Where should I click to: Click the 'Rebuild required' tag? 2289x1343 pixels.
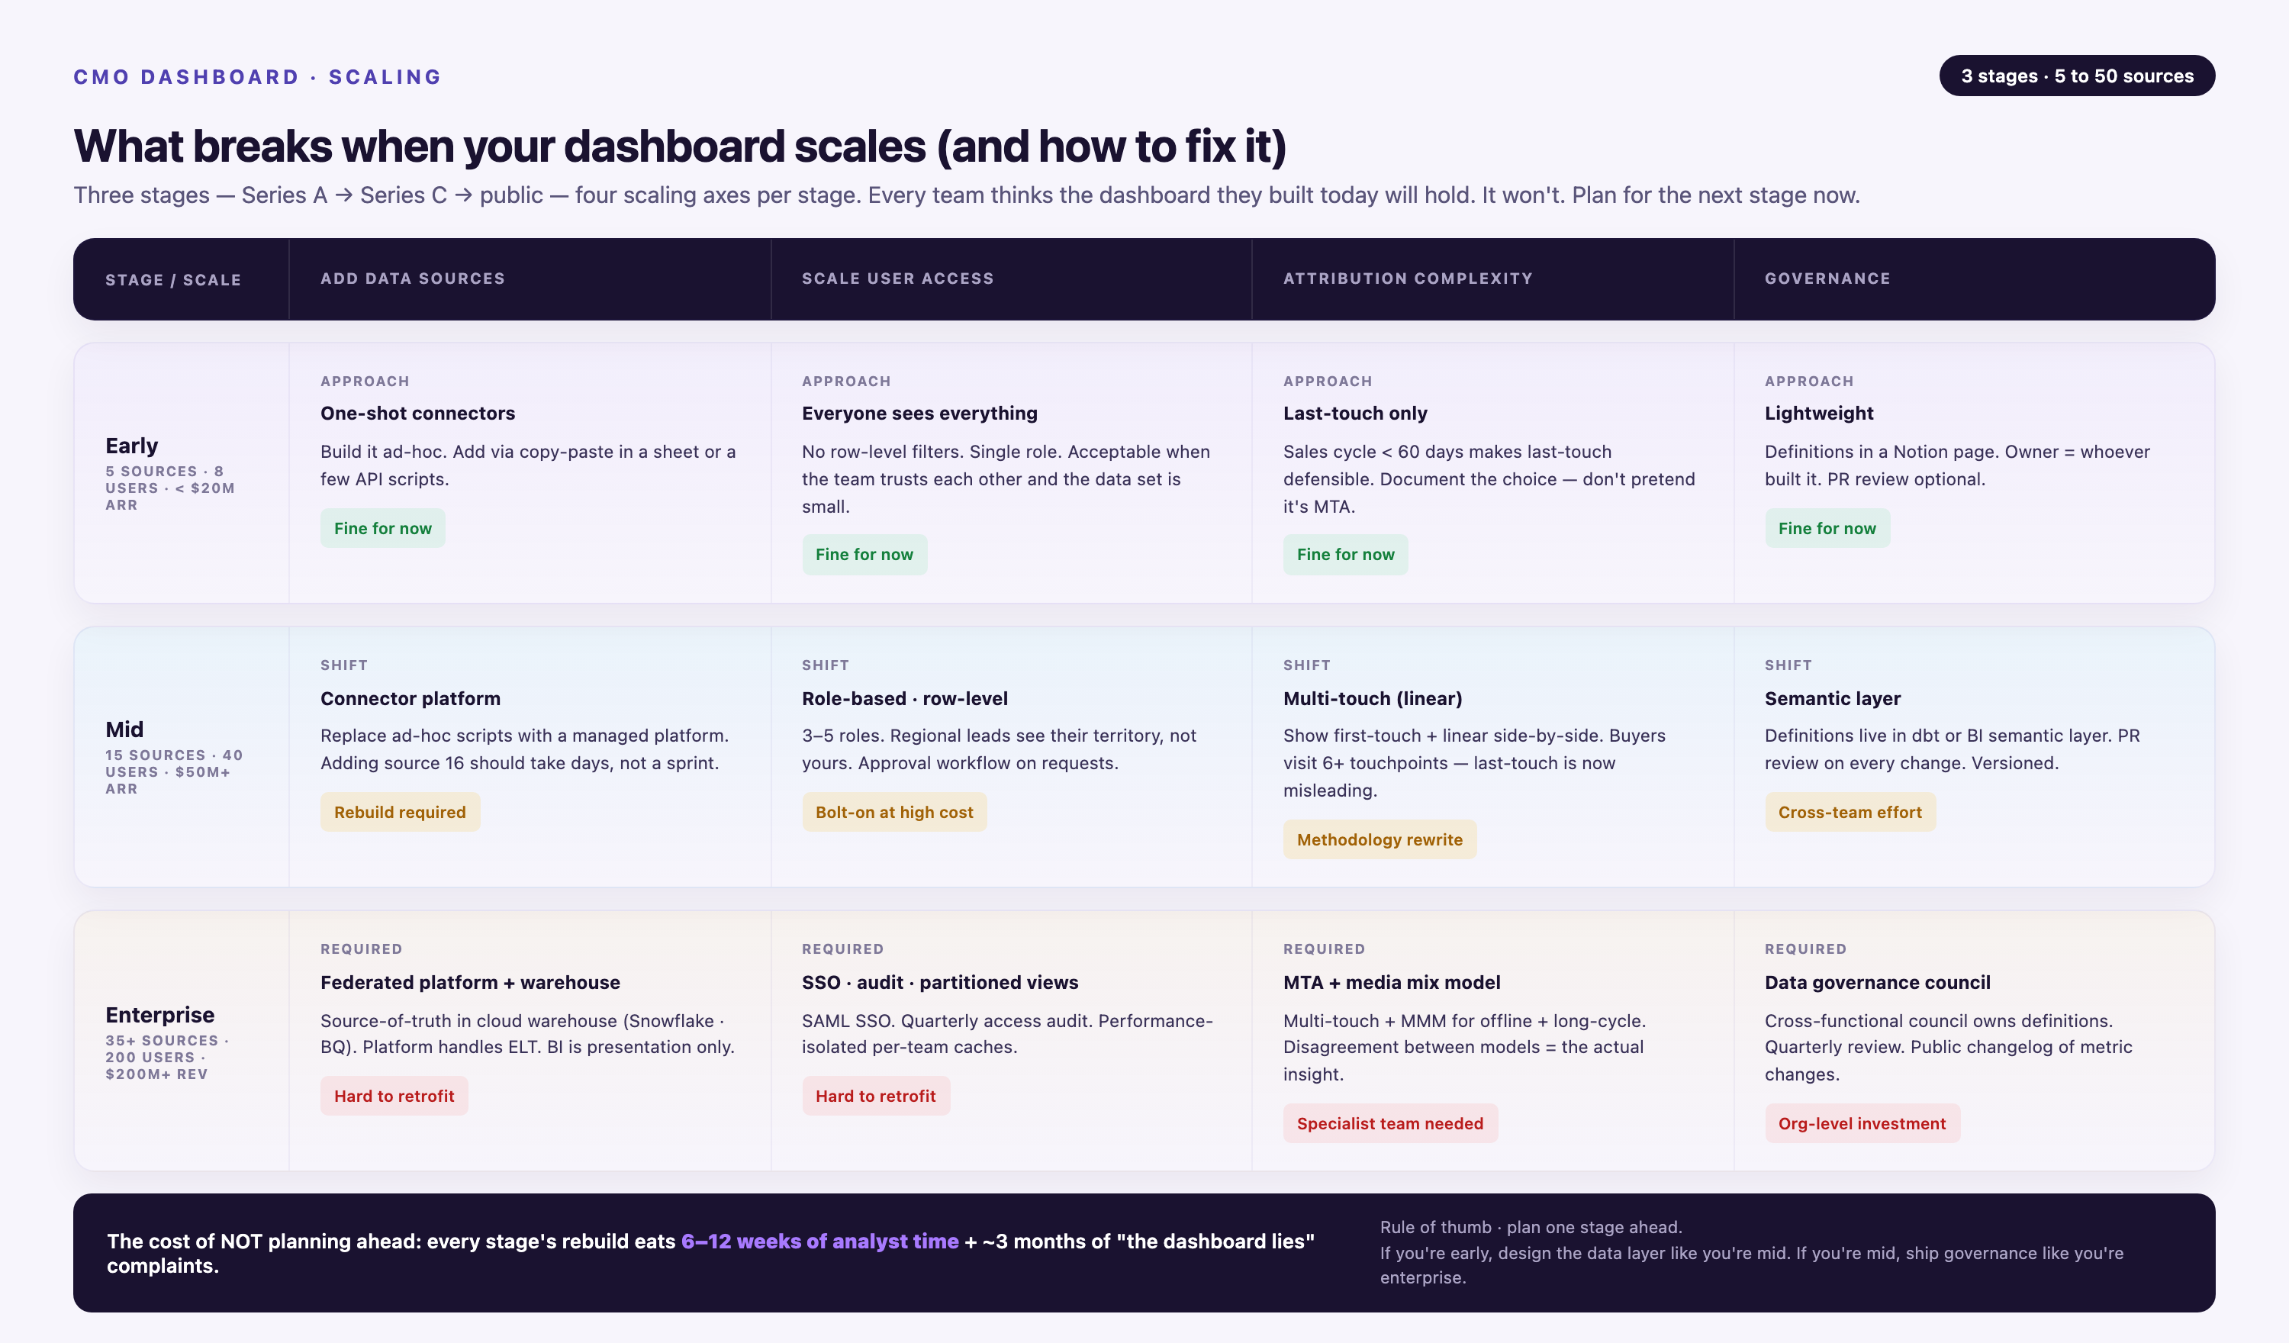pyautogui.click(x=400, y=813)
